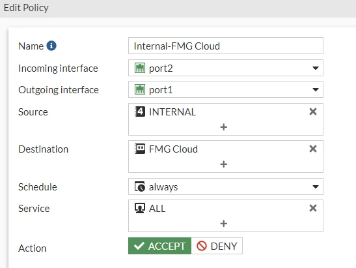Set the action to DENY

click(x=217, y=246)
